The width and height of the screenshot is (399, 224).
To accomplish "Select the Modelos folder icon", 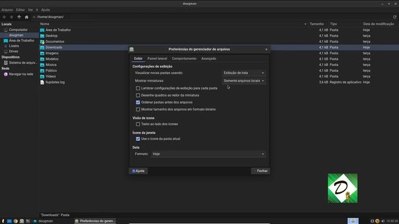I will 42,59.
